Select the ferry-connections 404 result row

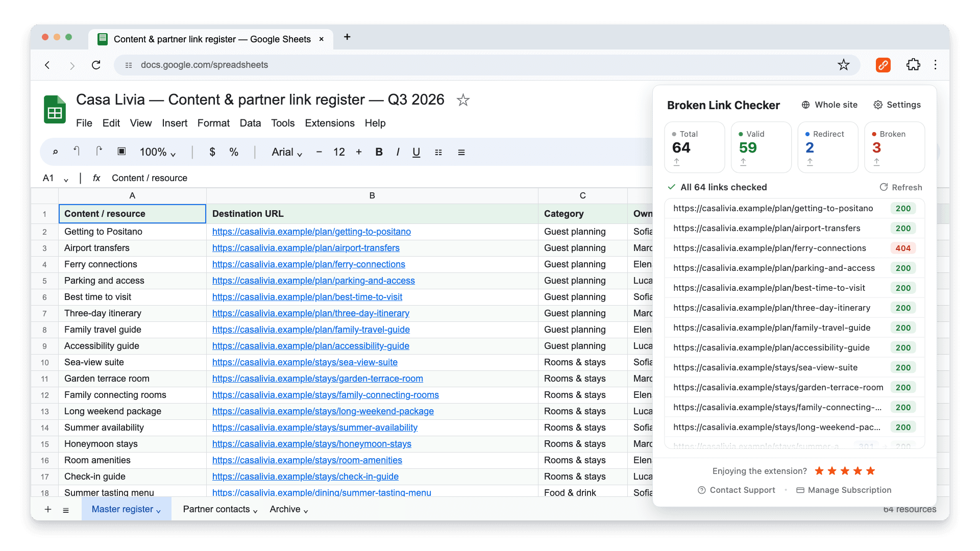point(794,248)
